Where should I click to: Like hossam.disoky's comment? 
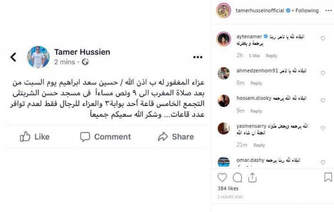tap(323, 99)
